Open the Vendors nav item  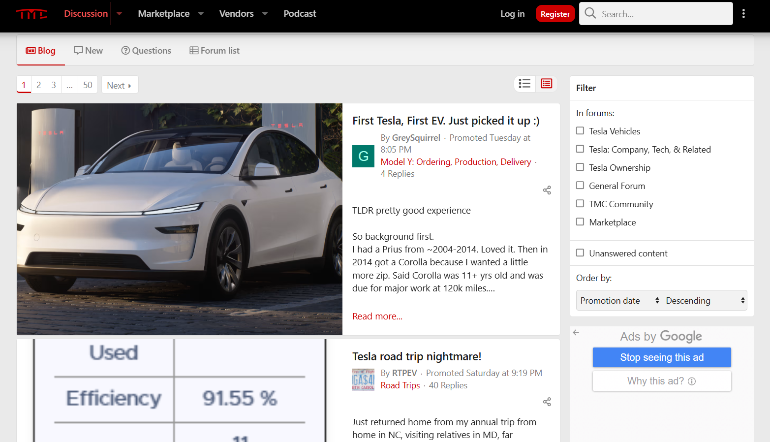click(x=236, y=14)
